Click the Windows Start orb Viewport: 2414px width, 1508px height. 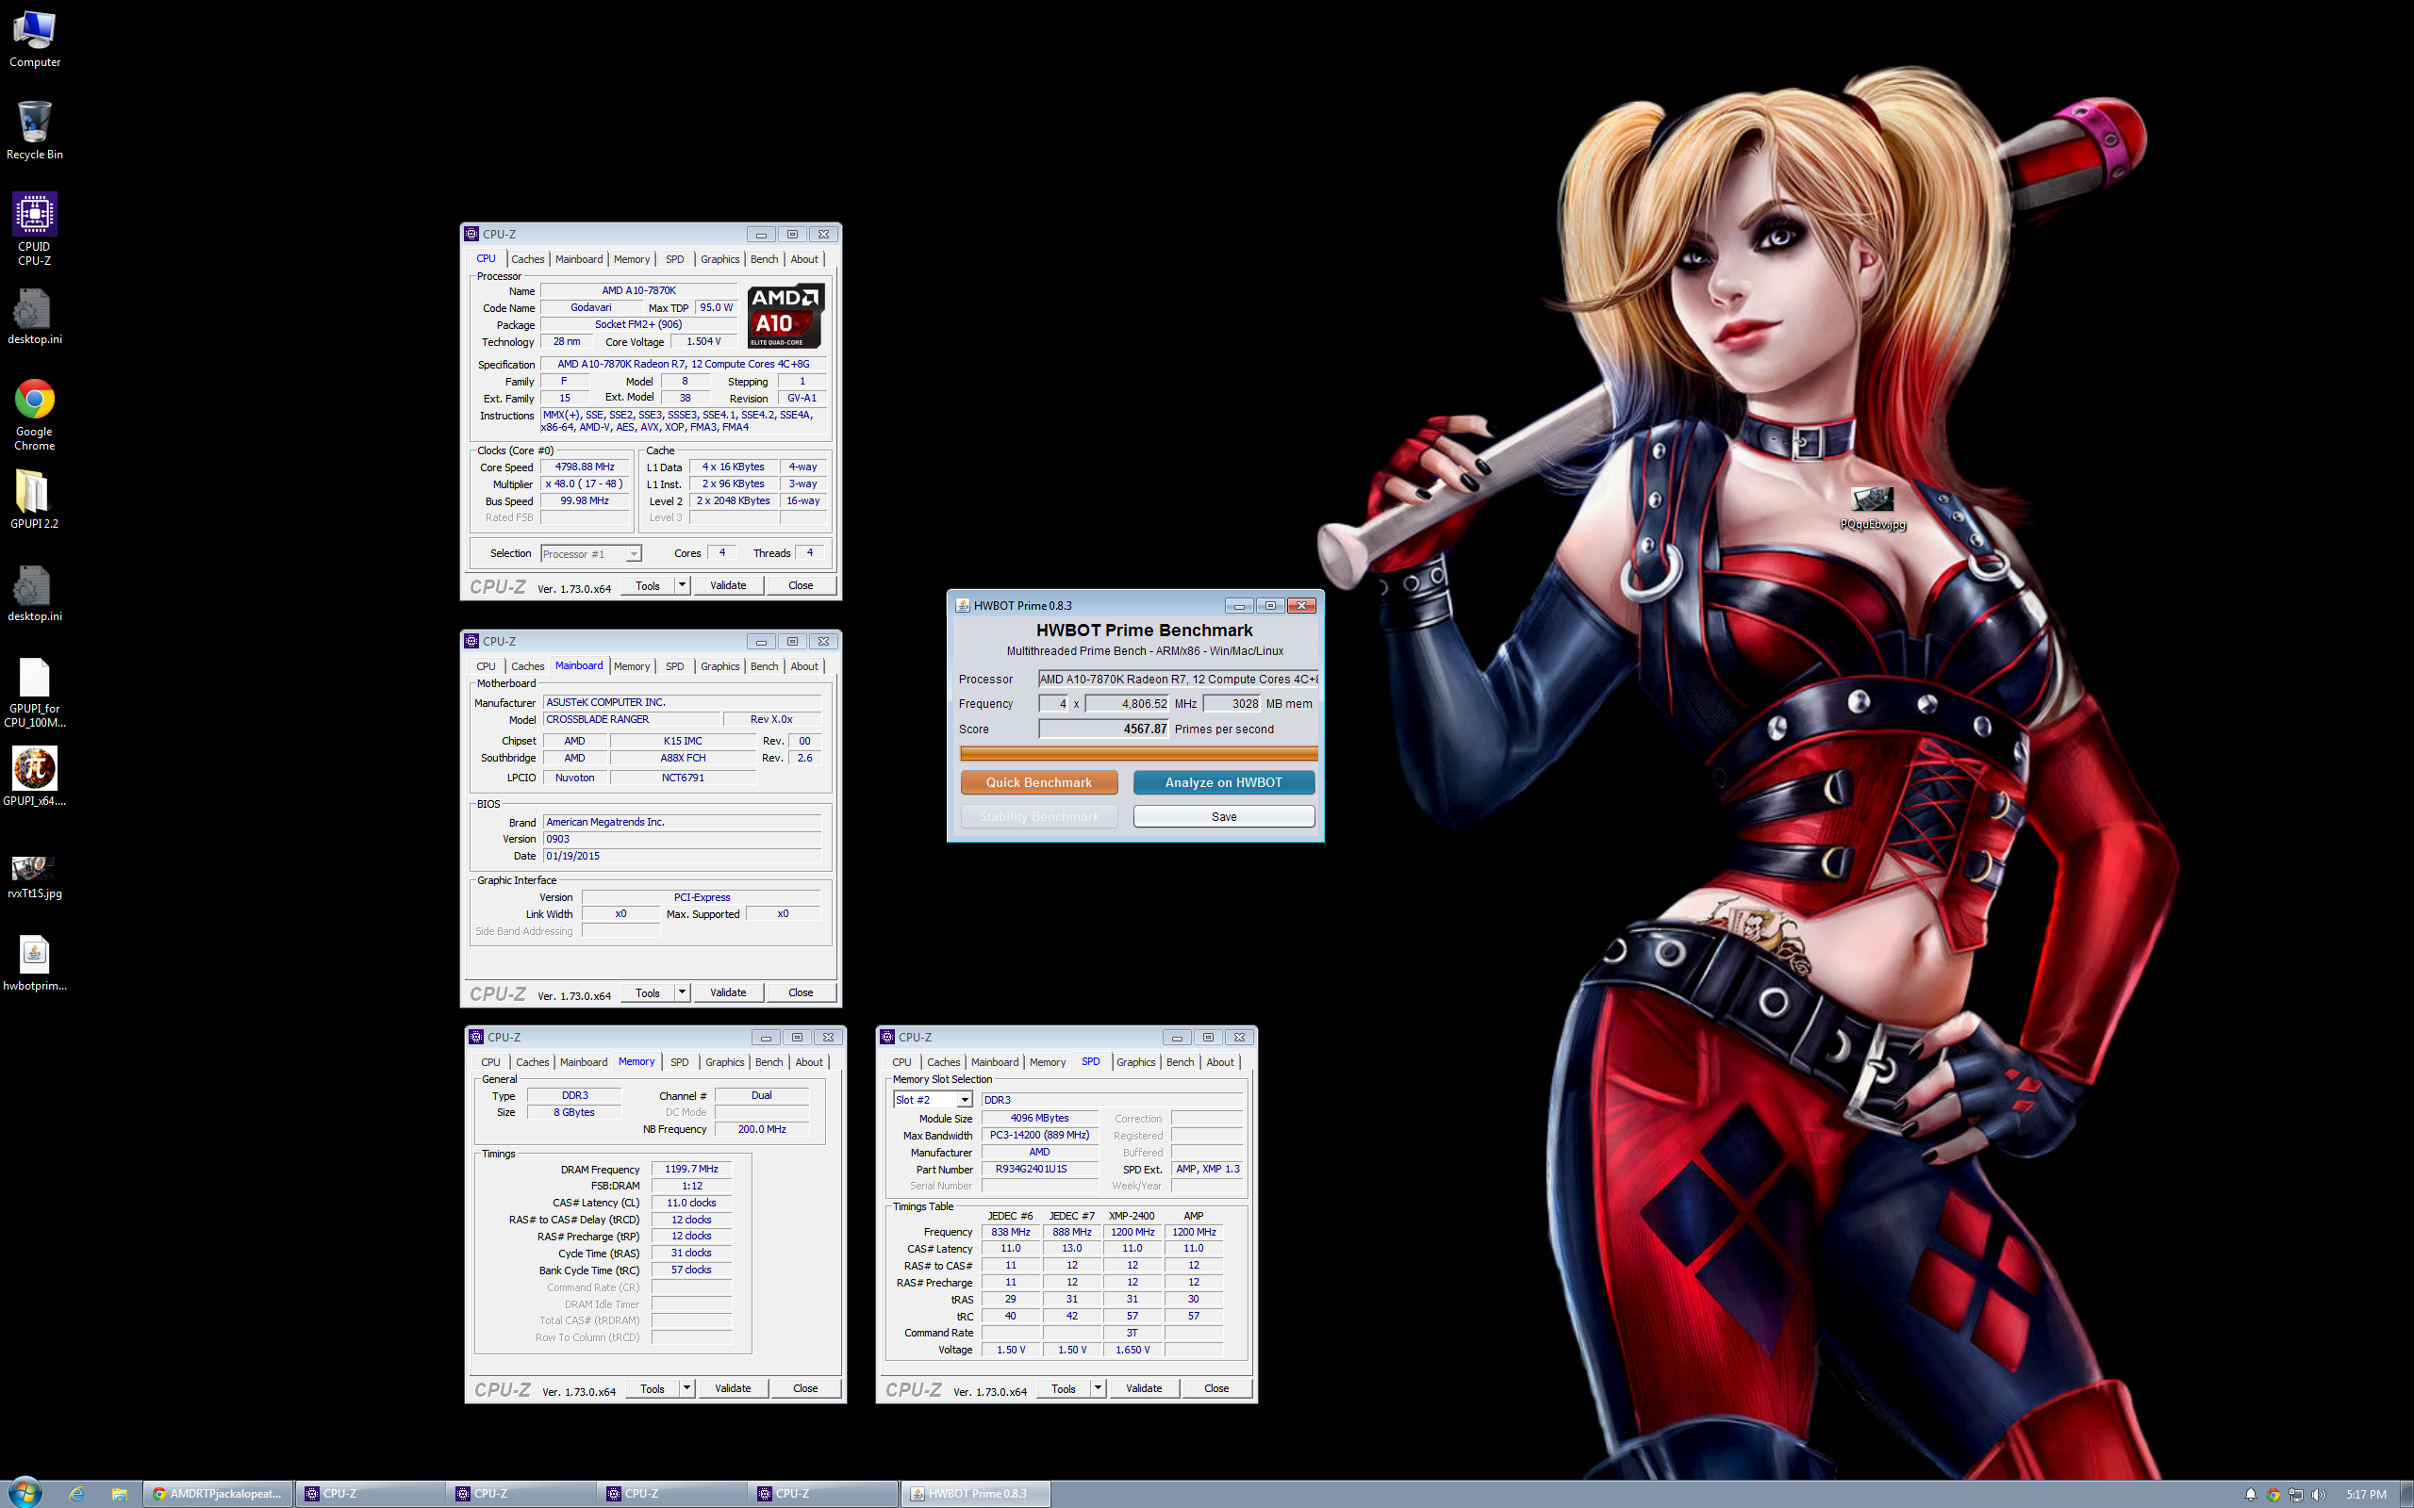pos(25,1493)
